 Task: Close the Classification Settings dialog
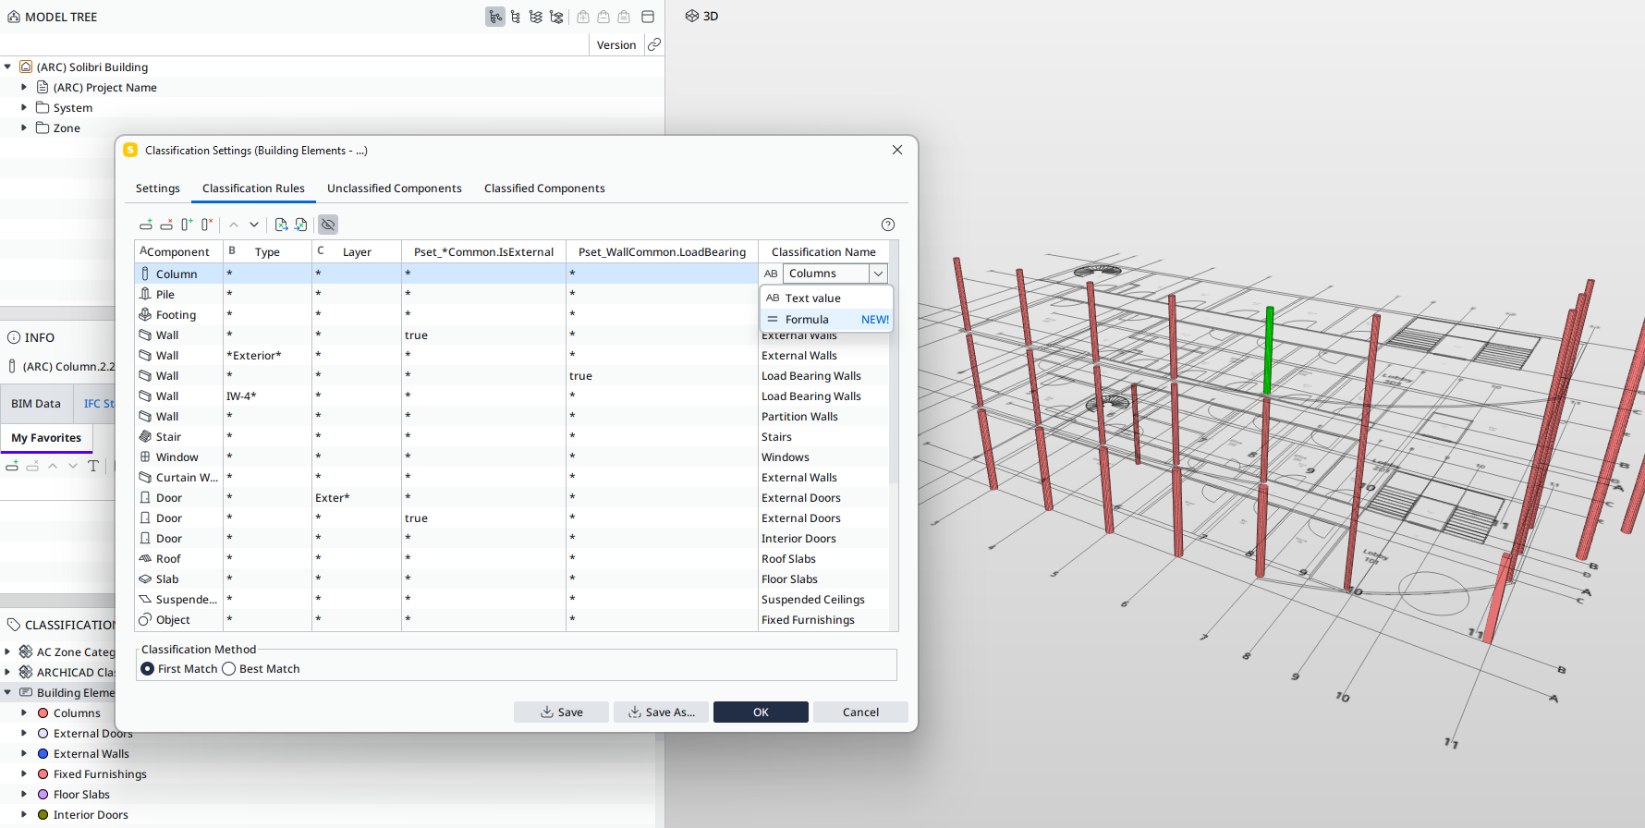897,150
